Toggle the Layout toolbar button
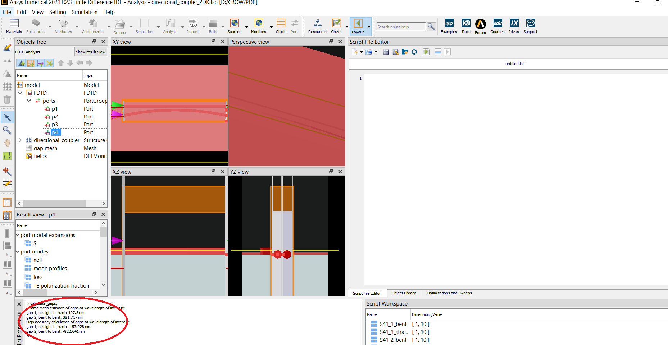 358,26
